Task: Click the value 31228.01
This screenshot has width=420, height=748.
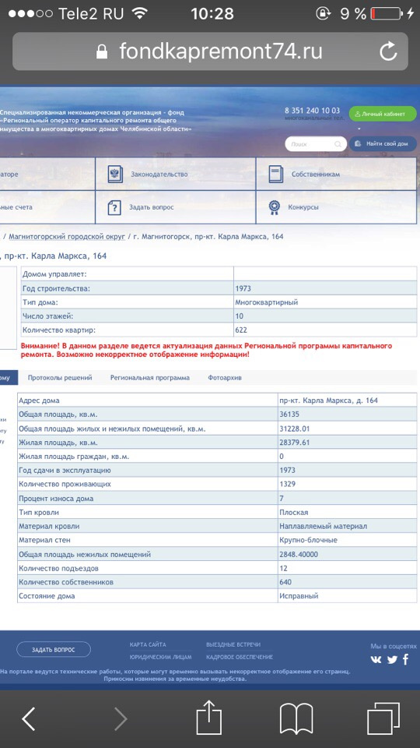Action: pyautogui.click(x=295, y=429)
